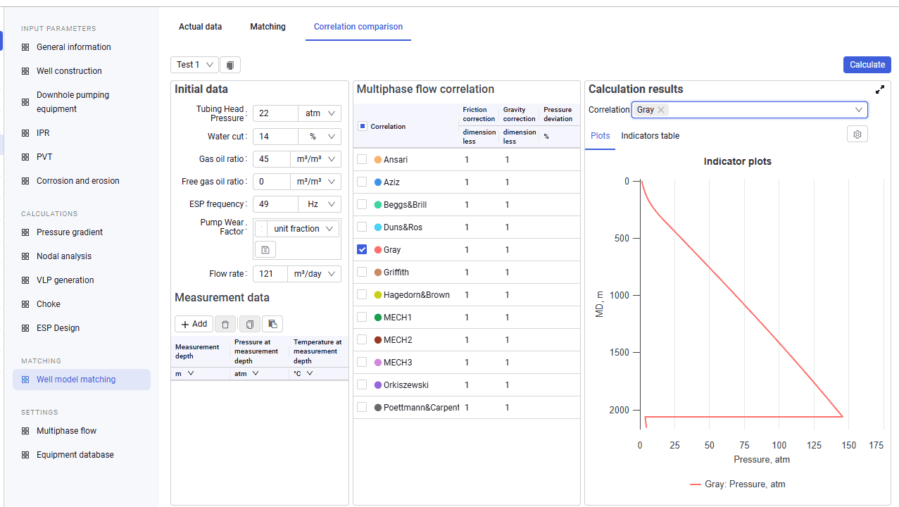This screenshot has width=899, height=507.
Task: Open Flow rate m³/day unit dropdown
Action: (x=315, y=274)
